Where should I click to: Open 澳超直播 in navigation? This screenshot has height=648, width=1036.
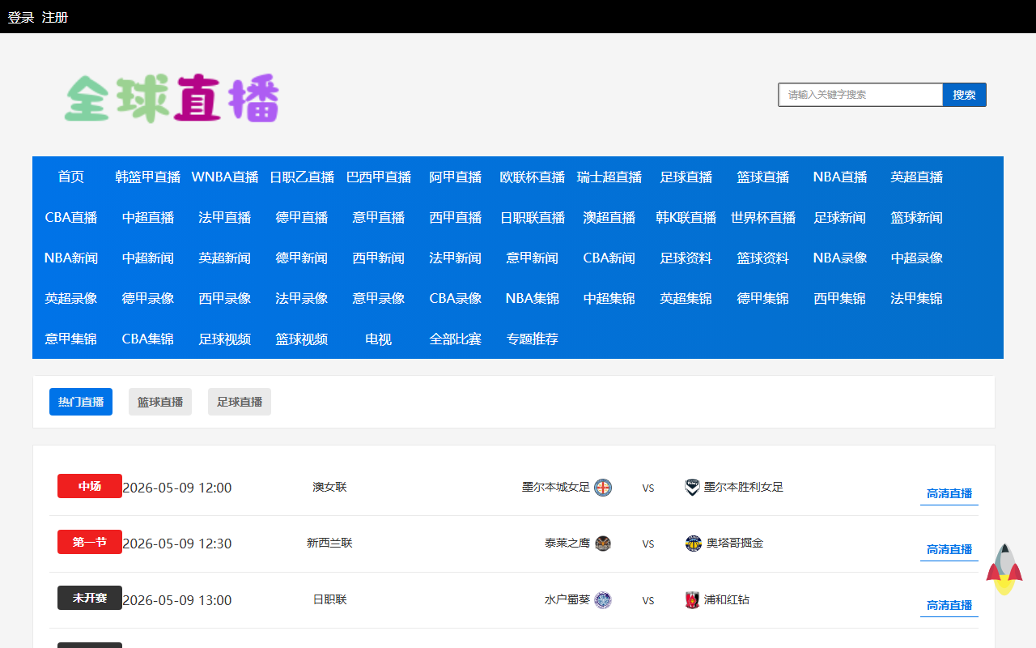pos(609,217)
